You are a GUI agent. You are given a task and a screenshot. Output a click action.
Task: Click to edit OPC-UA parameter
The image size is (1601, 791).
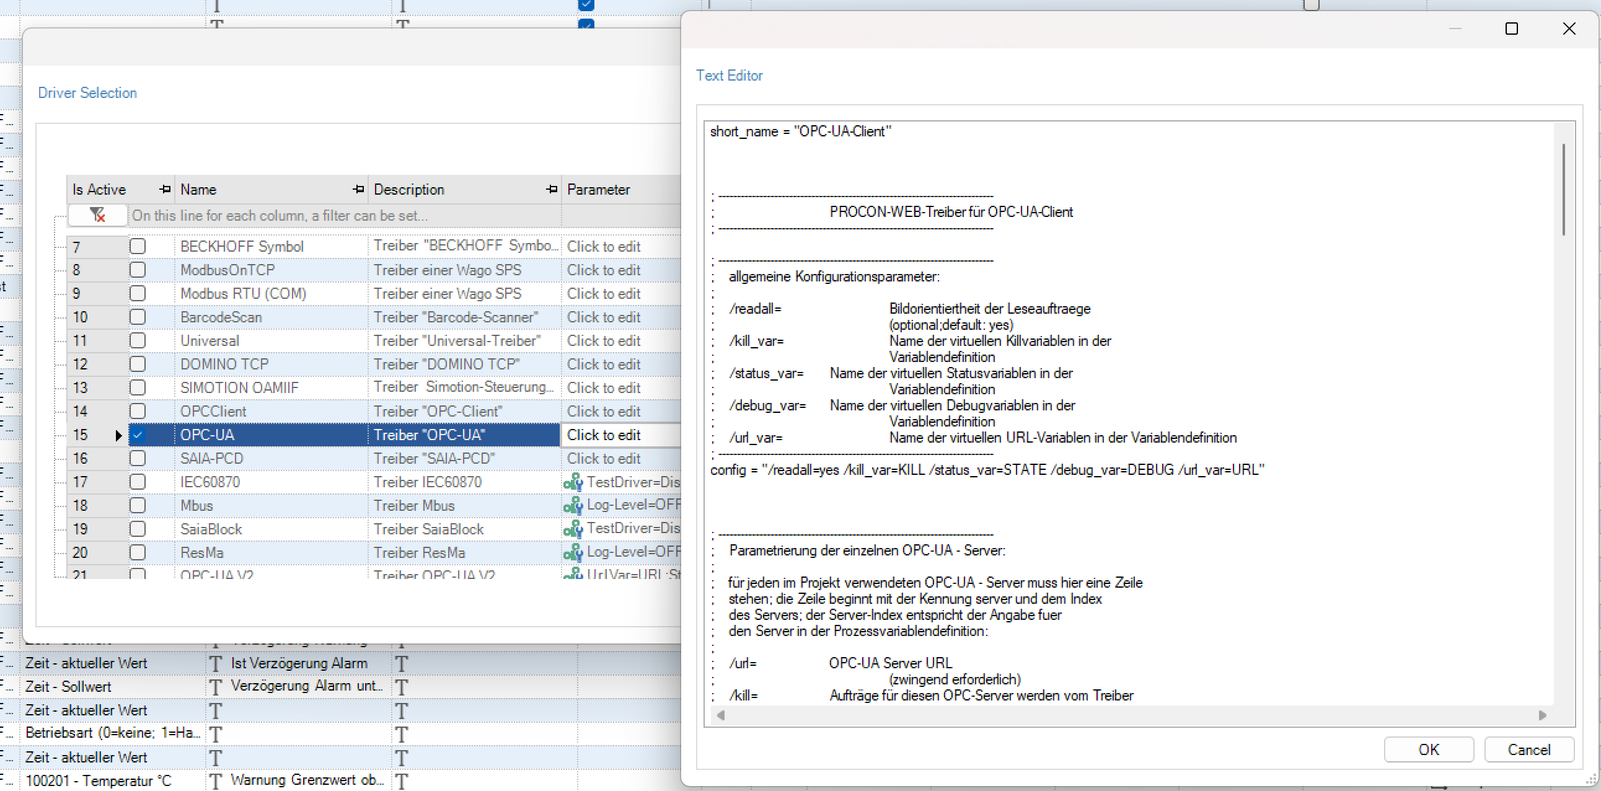click(622, 436)
